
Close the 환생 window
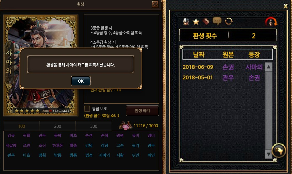(x=155, y=4)
